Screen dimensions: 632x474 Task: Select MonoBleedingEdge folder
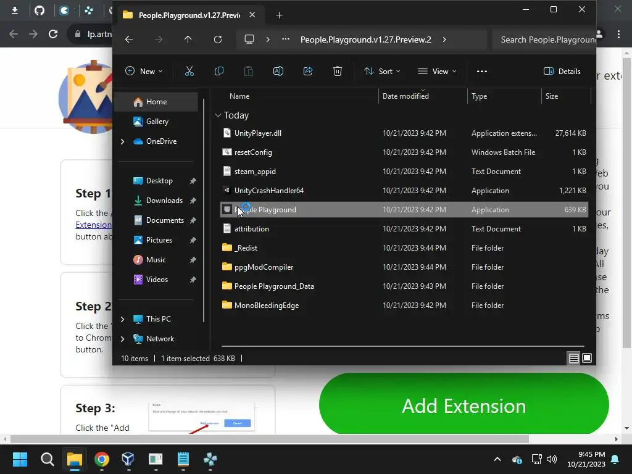click(x=404, y=305)
